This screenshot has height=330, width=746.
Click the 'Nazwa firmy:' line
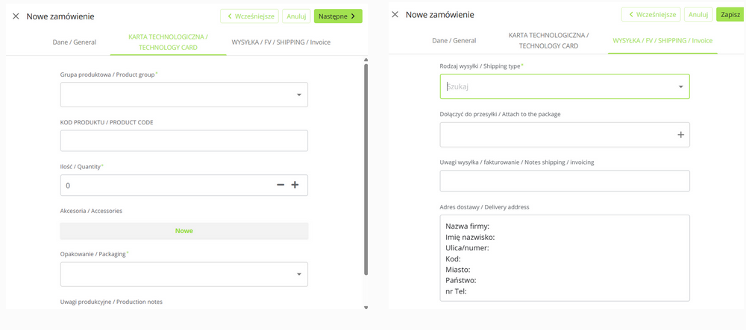coord(468,226)
